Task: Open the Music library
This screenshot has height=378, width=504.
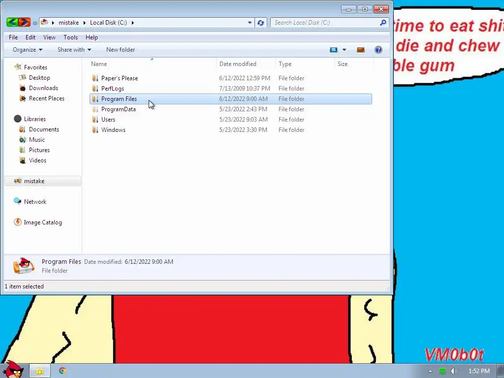Action: tap(36, 139)
